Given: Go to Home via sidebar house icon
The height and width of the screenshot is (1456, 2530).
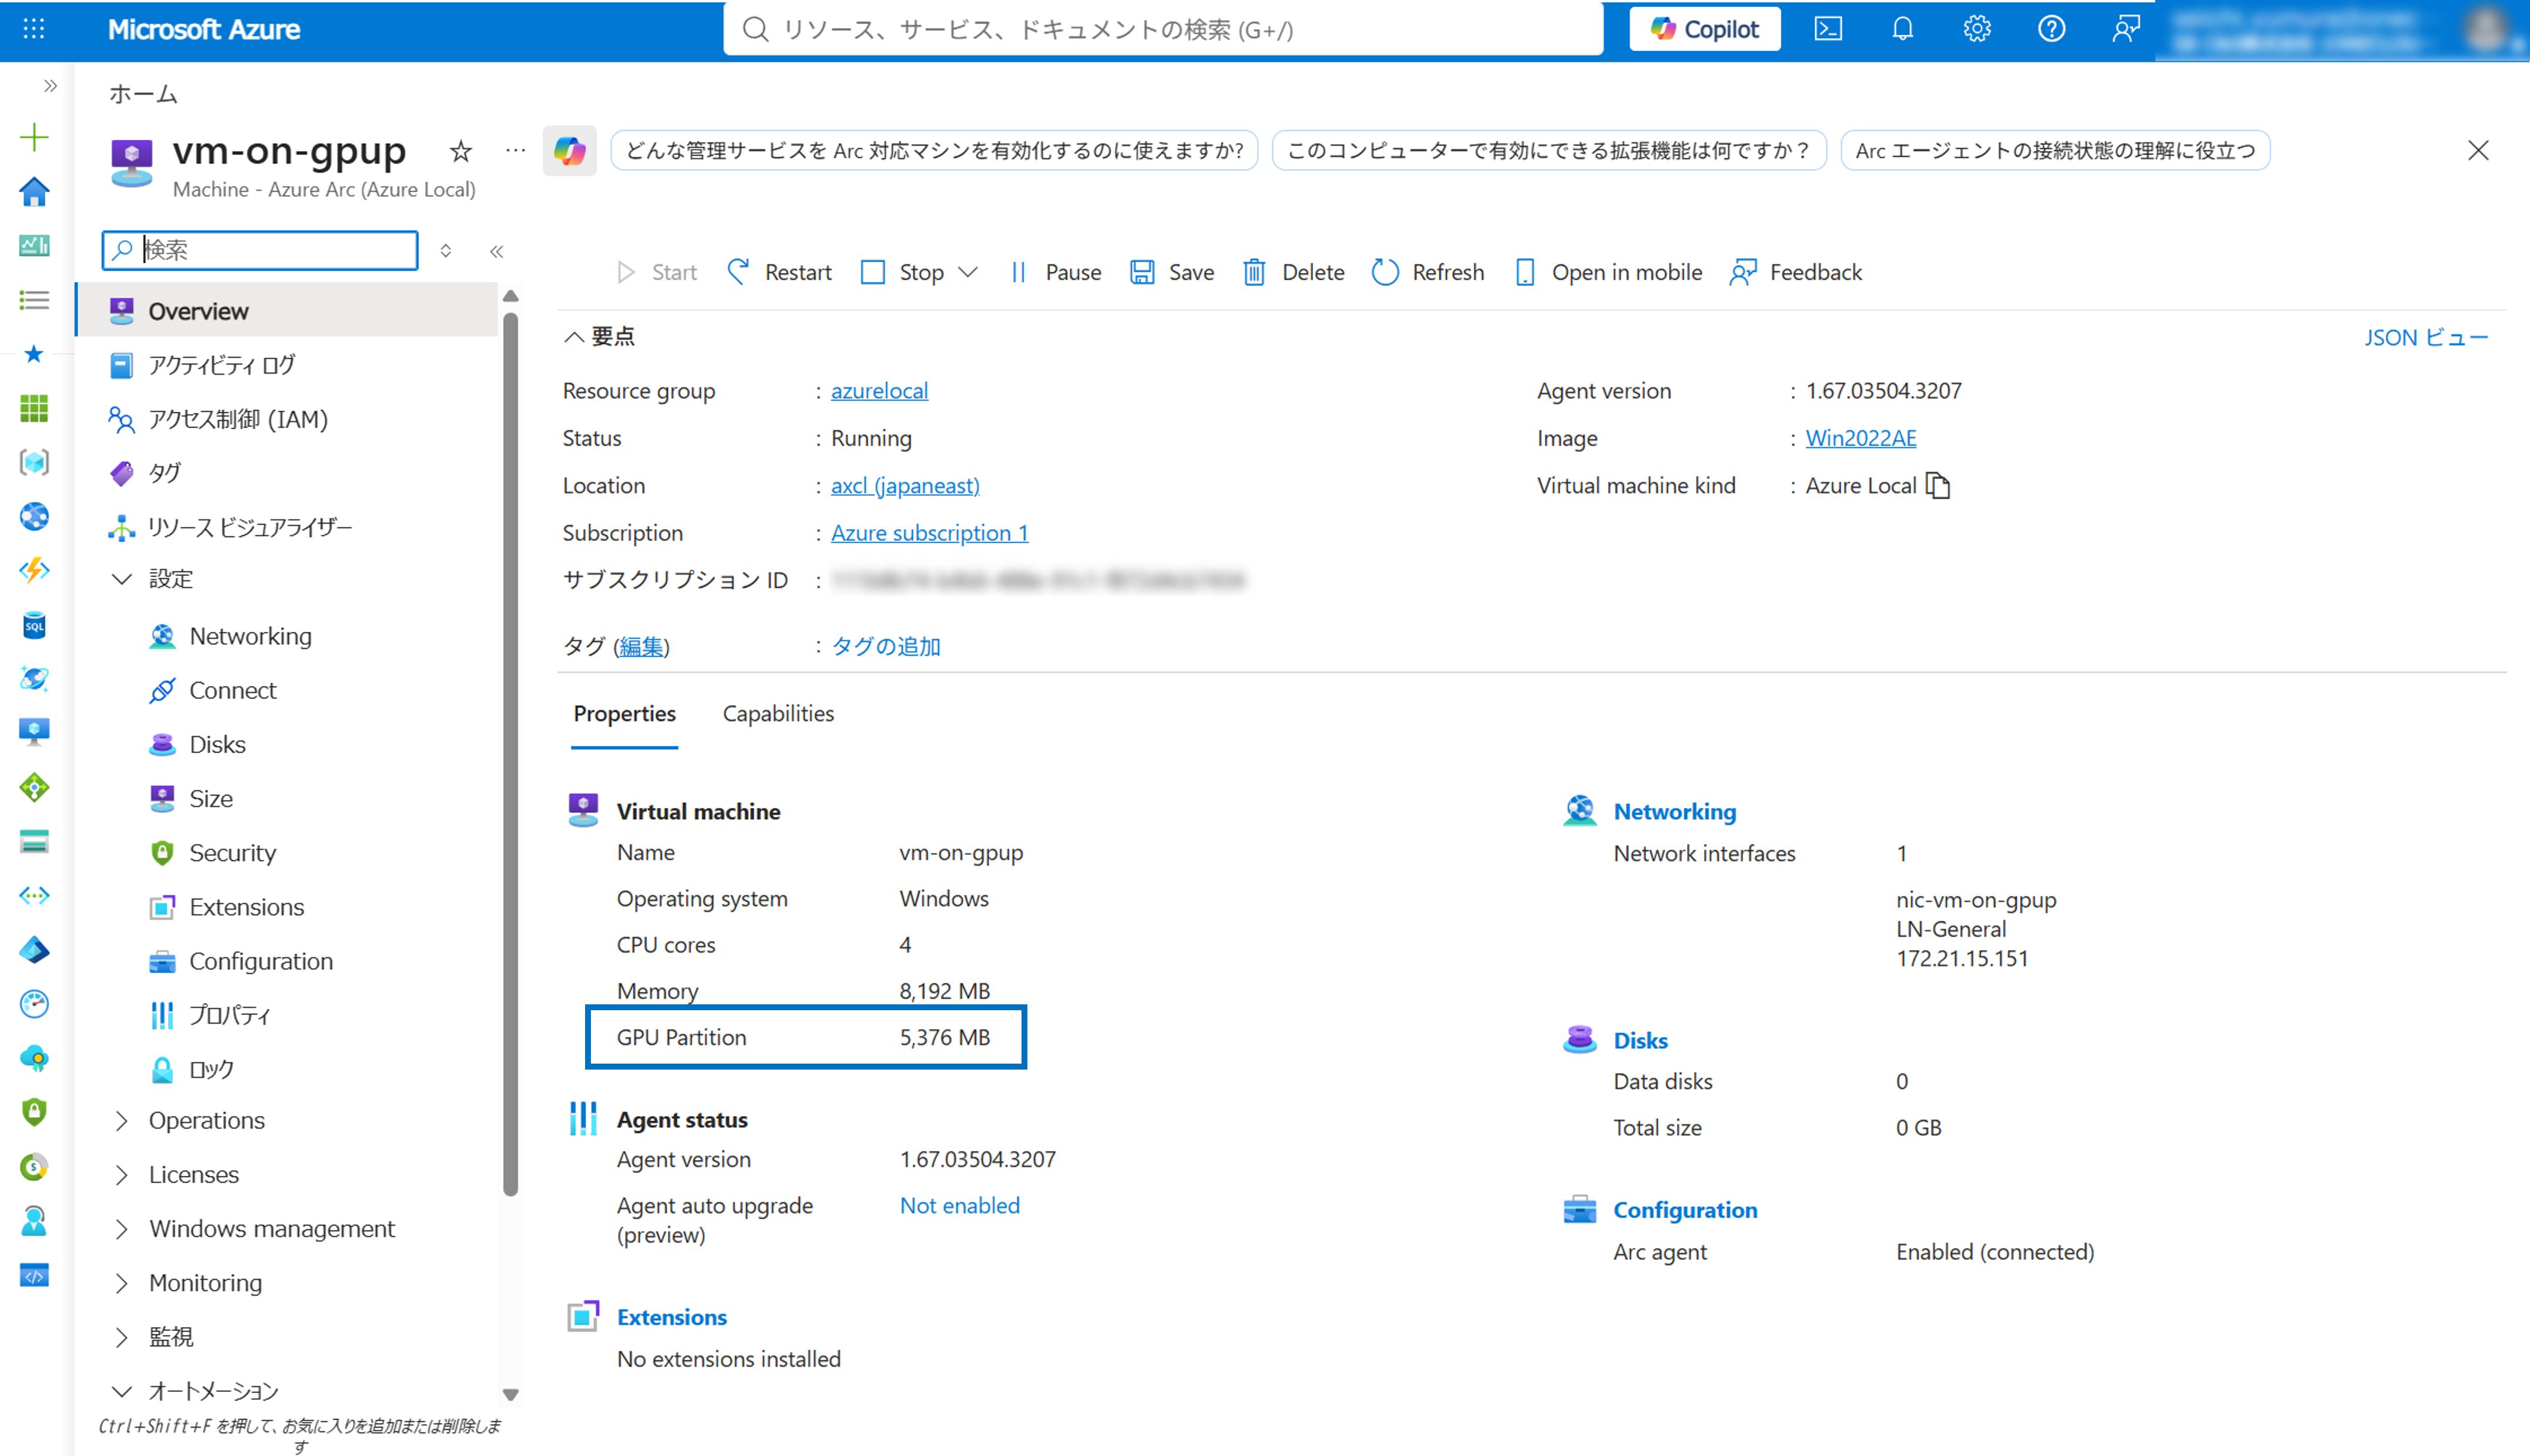Looking at the screenshot, I should tap(34, 191).
